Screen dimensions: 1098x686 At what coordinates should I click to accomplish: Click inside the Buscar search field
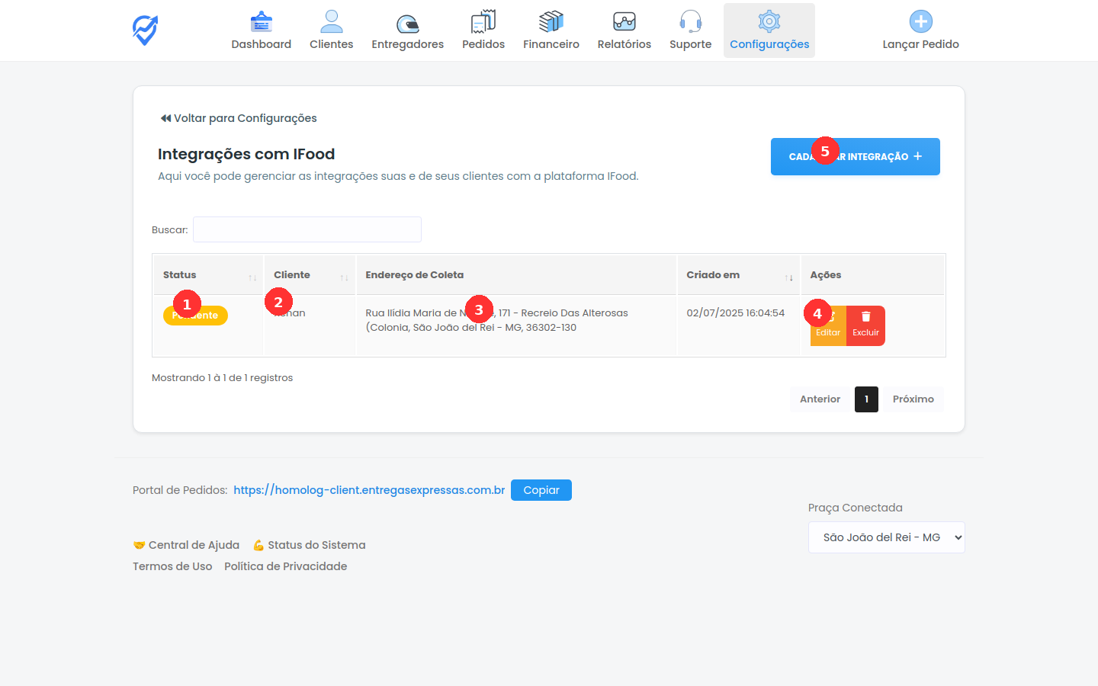click(x=307, y=229)
